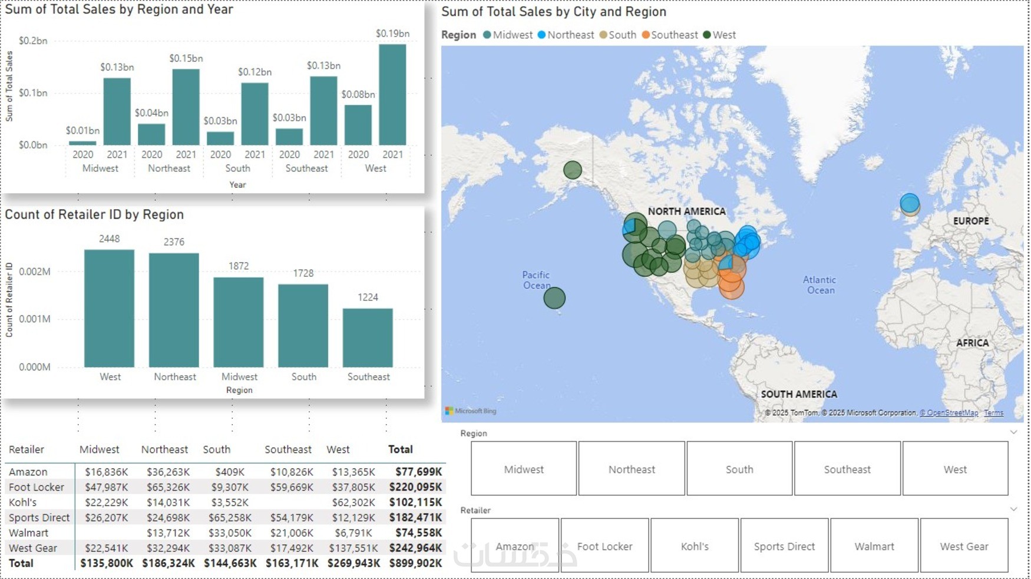Viewport: 1031px width, 579px height.
Task: Click the Count of Retailer ID by Region title
Action: point(94,214)
